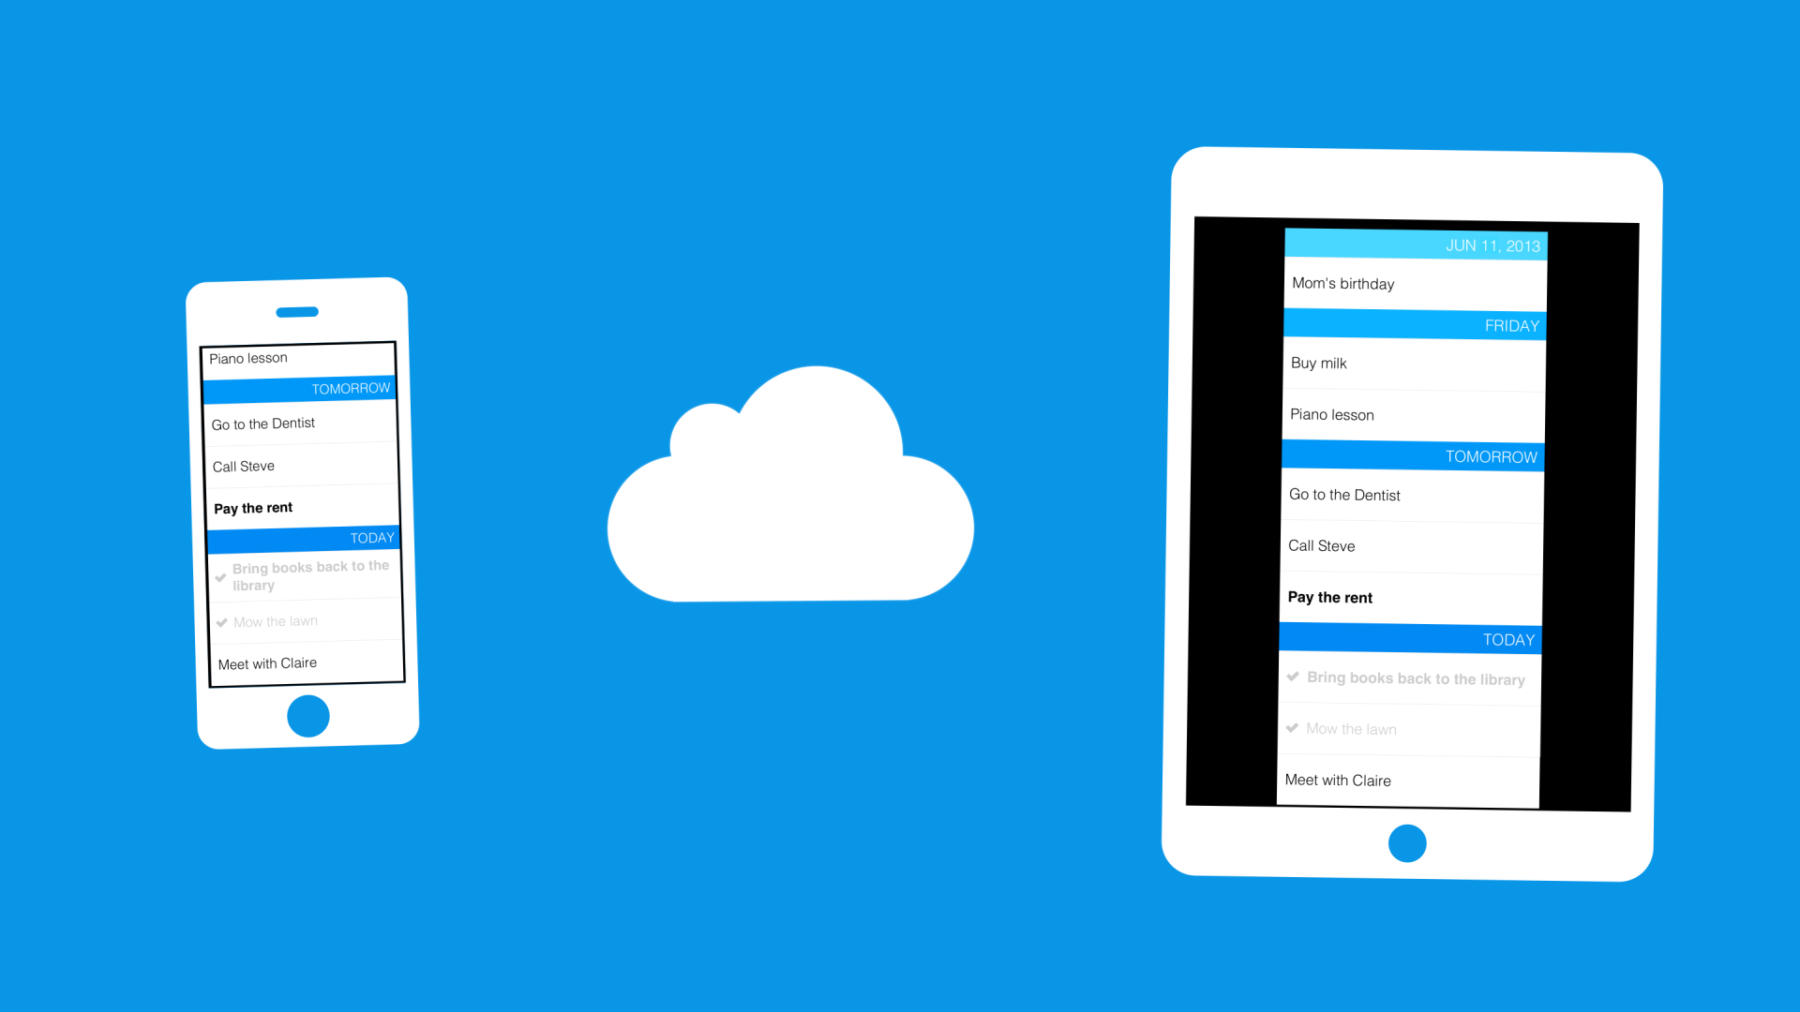
Task: Click the blue home button on iPhone
Action: click(x=307, y=716)
